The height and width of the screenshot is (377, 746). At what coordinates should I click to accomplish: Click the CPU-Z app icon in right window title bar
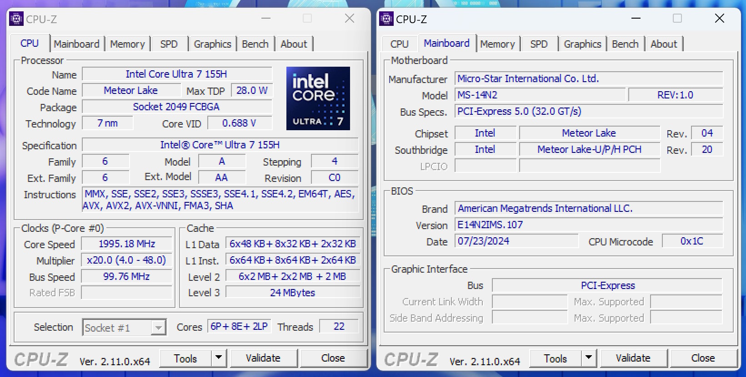tap(386, 19)
